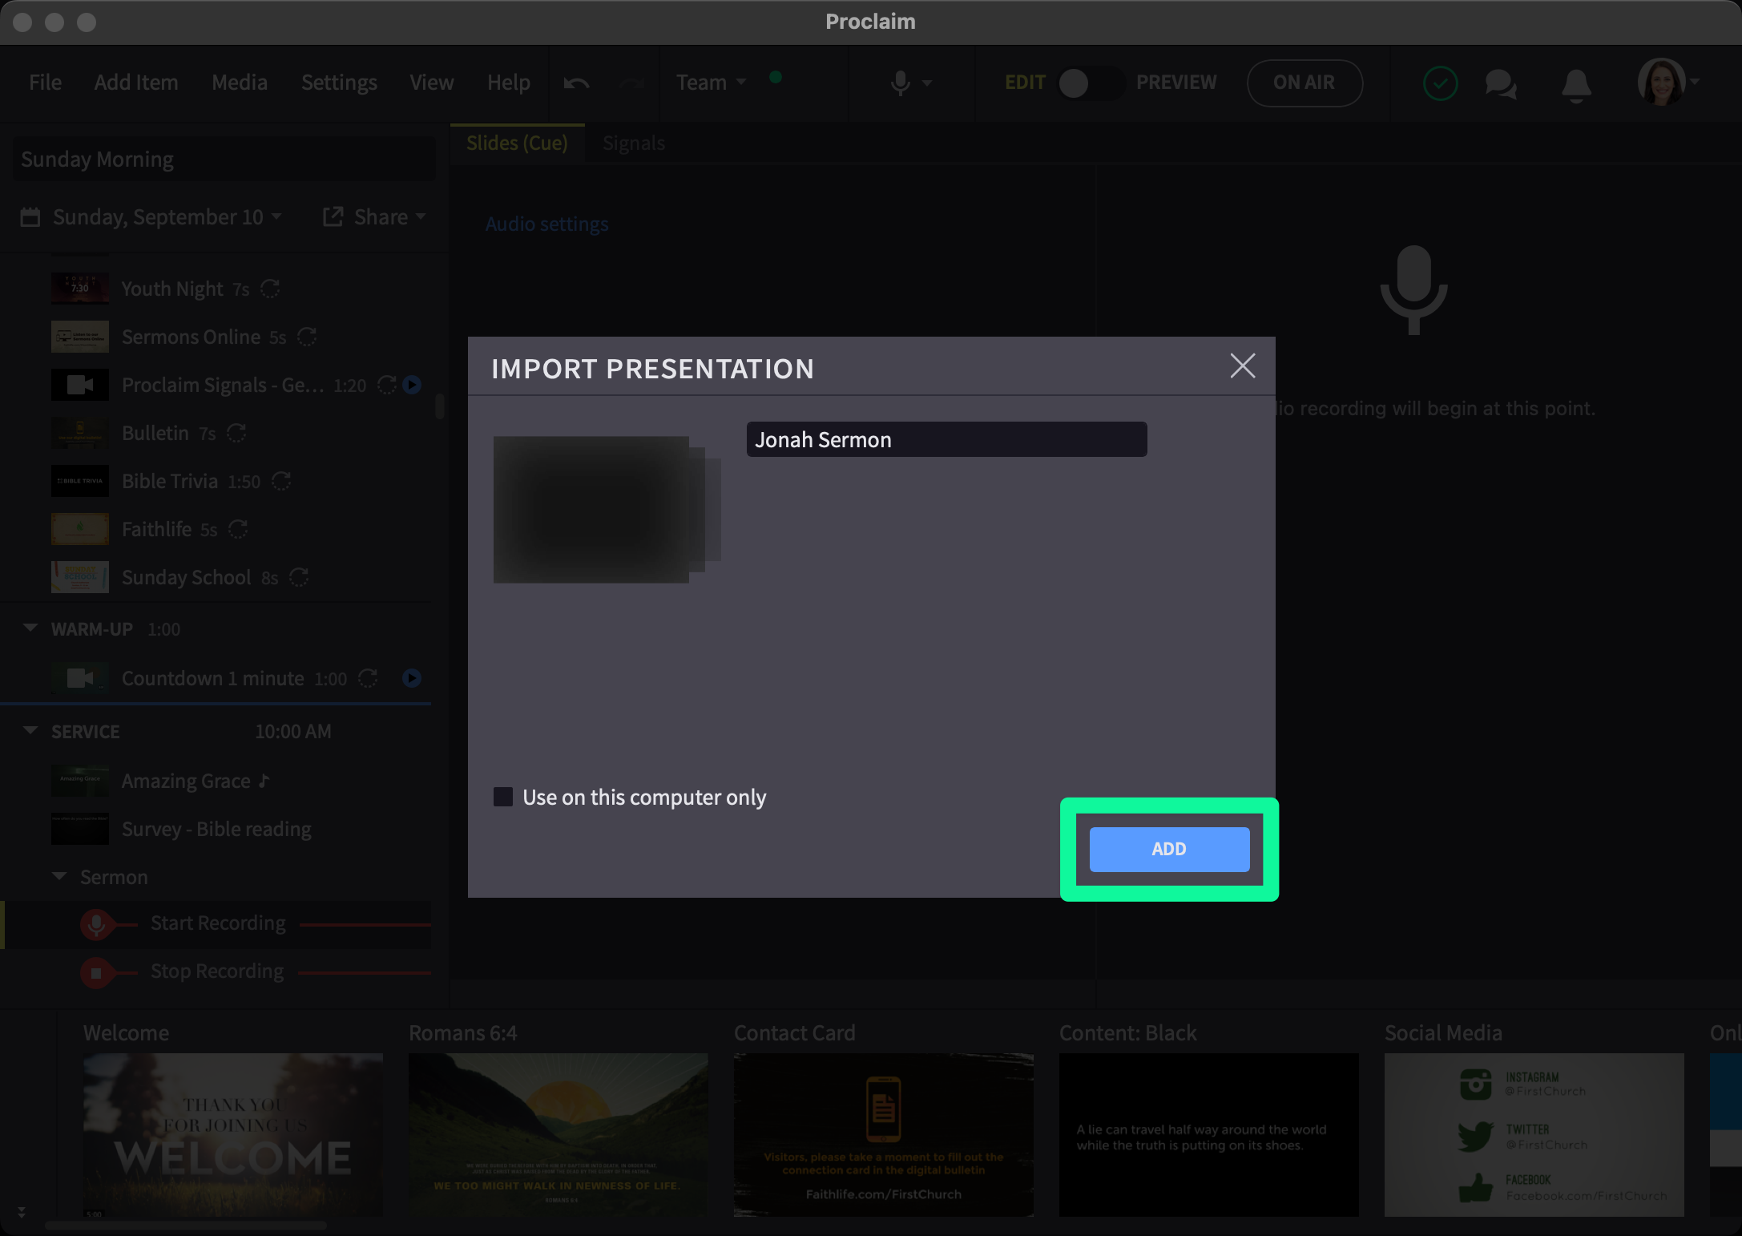Select the Slides (Cue) tab

(517, 143)
